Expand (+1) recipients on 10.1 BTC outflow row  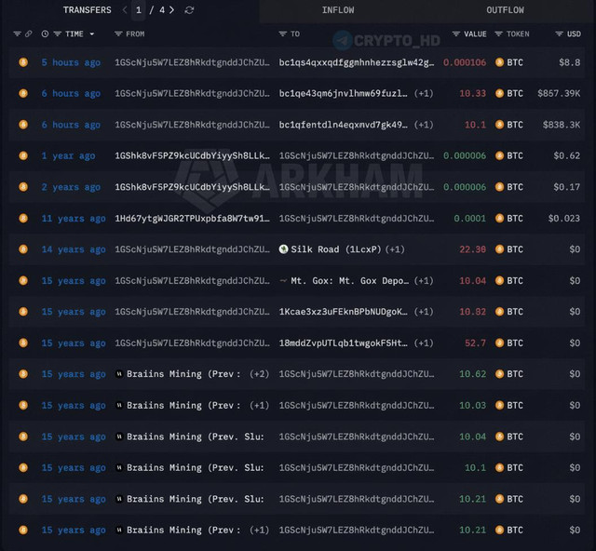click(x=424, y=125)
